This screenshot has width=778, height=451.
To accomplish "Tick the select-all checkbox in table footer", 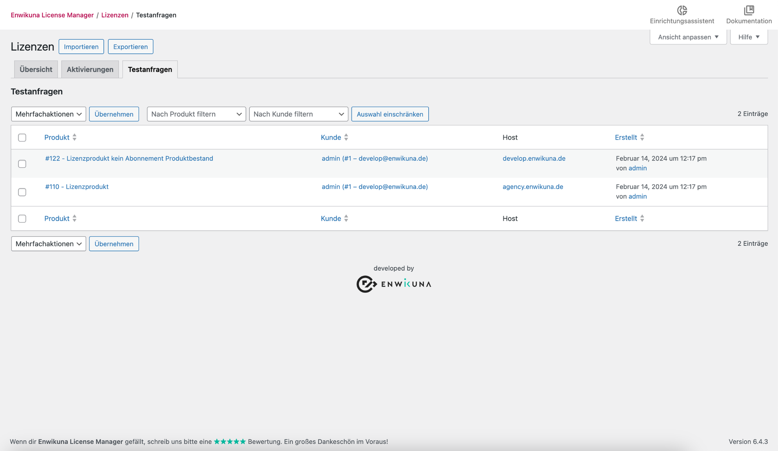I will click(x=22, y=219).
